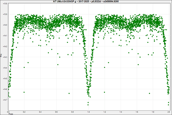The image size is (172, 115).
Task: Click the 1.6 phase tick label
Action: click(137, 112)
